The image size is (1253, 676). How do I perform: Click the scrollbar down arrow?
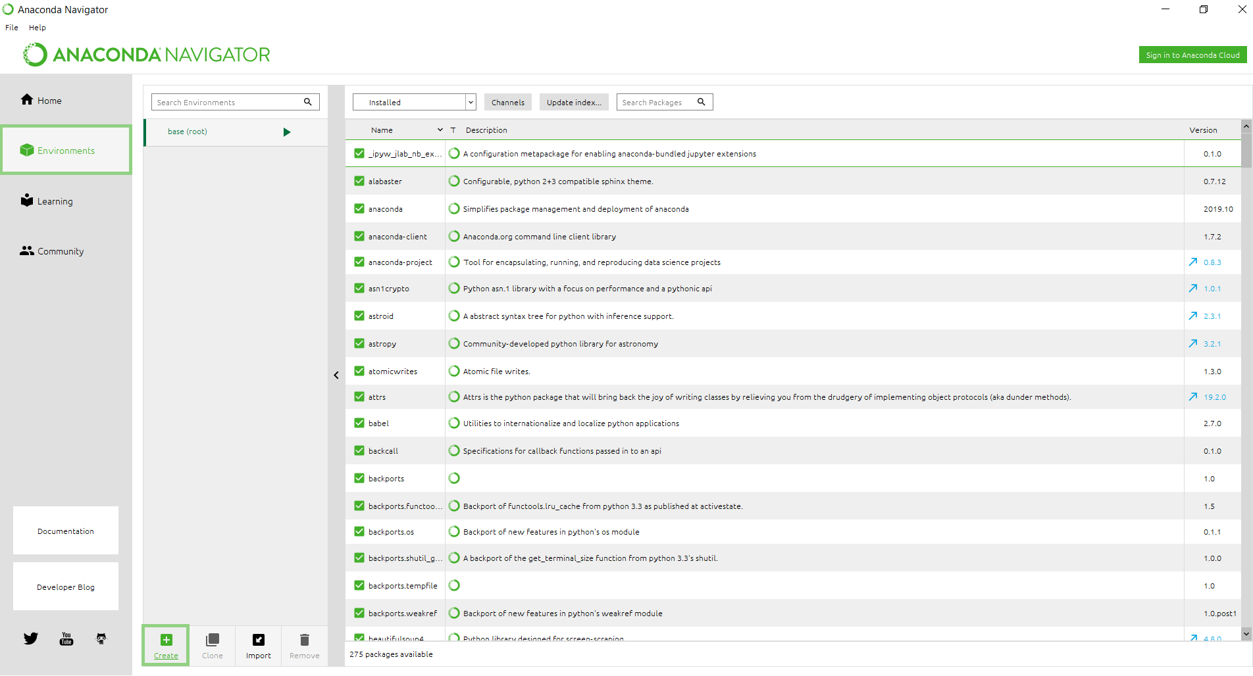click(1246, 633)
